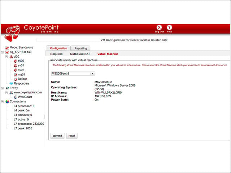This screenshot has height=173, width=231.
Task: Open the Virtual Machine sub-tab
Action: [x=108, y=54]
